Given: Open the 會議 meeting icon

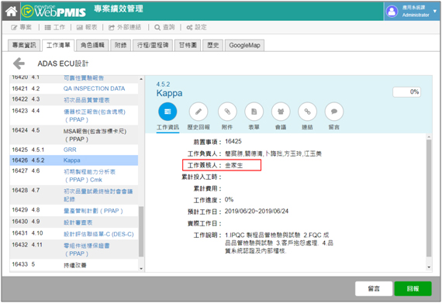Looking at the screenshot, I should [281, 112].
